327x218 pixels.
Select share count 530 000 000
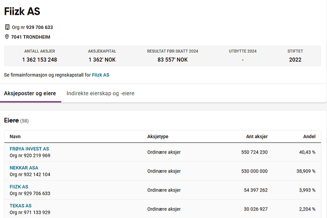click(x=254, y=171)
